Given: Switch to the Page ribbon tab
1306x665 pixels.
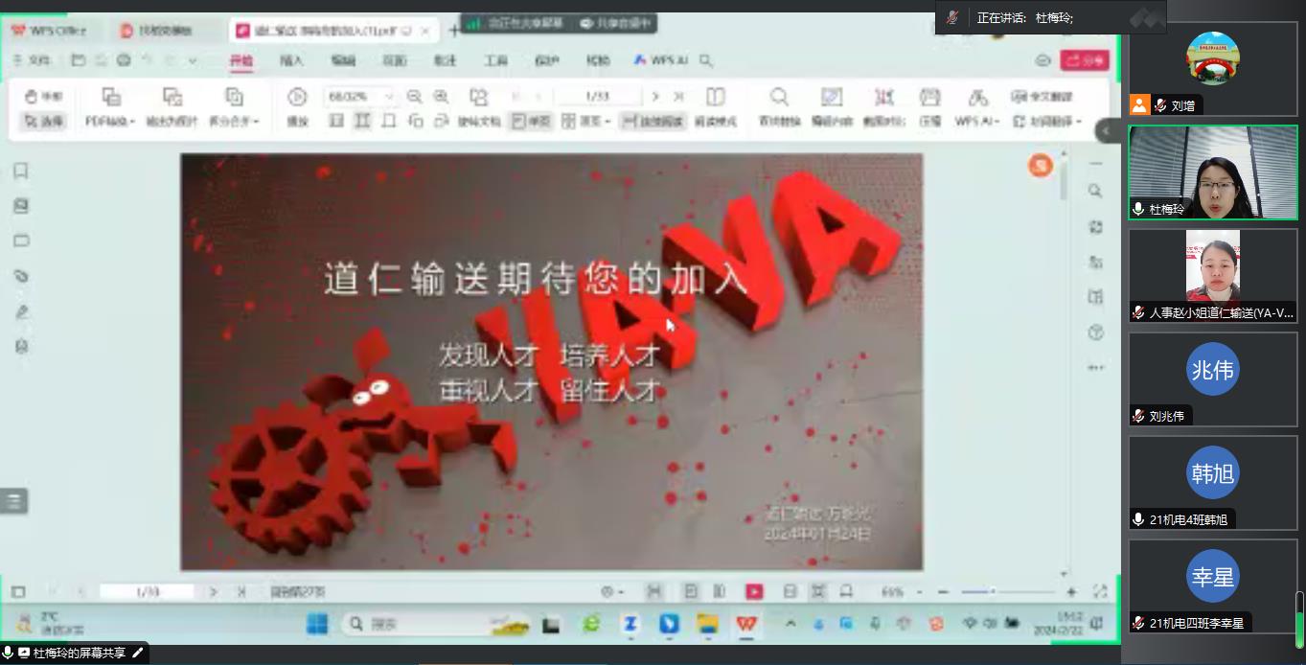Looking at the screenshot, I should tap(395, 60).
